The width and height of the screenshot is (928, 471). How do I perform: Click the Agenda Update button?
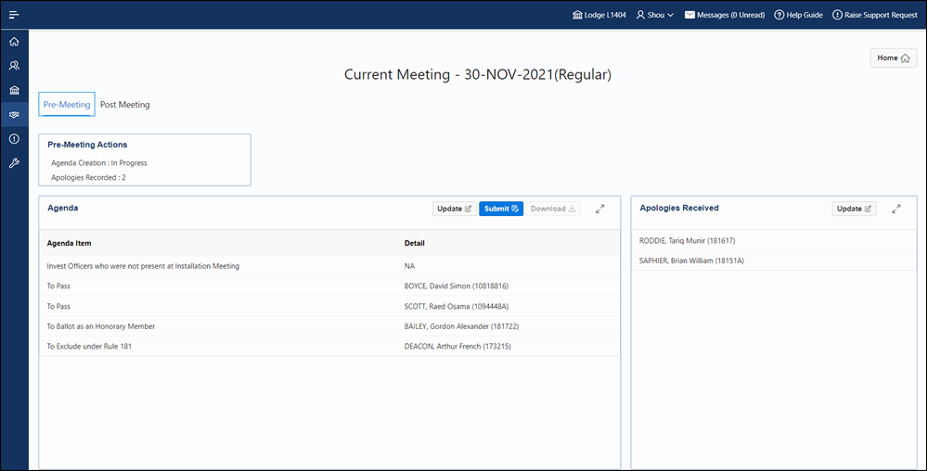pyautogui.click(x=454, y=209)
